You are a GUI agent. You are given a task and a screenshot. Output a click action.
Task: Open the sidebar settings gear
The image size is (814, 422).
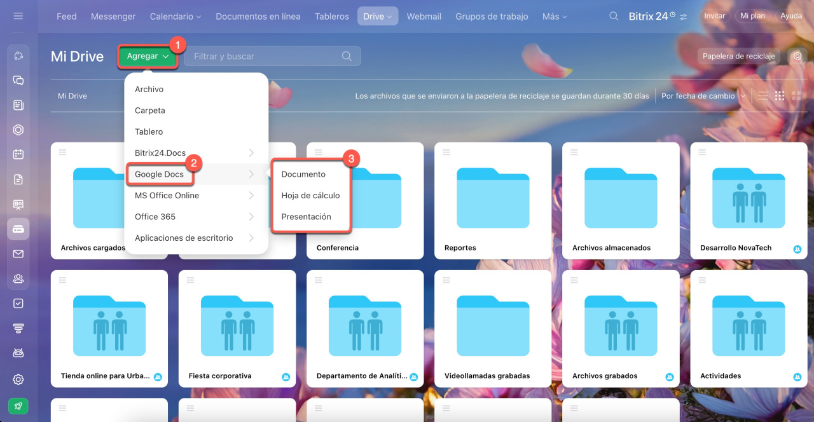click(18, 379)
